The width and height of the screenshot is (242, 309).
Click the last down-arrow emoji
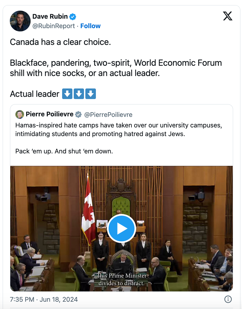pyautogui.click(x=91, y=94)
